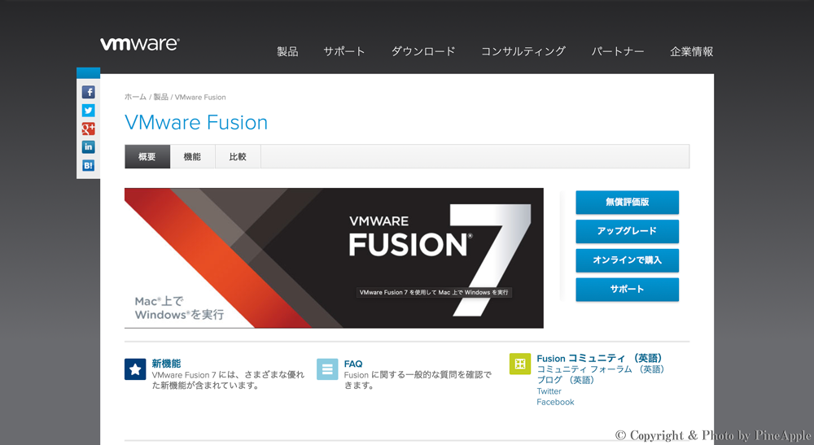Click the Hatena Bookmark B! icon
Screen dimensions: 814x445
pos(88,165)
